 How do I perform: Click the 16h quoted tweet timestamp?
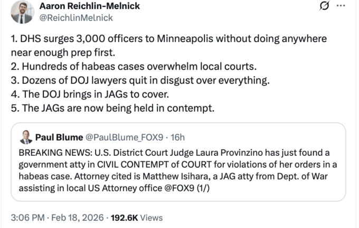(175, 138)
